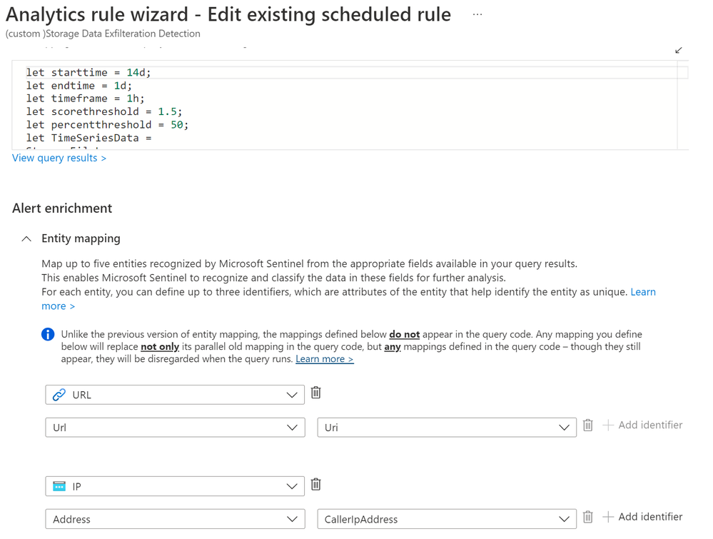Open the Address identifier dropdown

coord(175,520)
